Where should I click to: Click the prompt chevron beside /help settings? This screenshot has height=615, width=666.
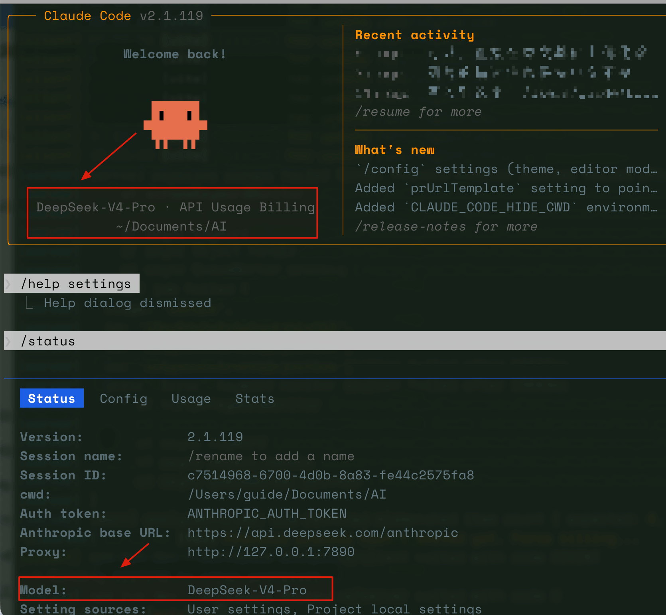[8, 284]
